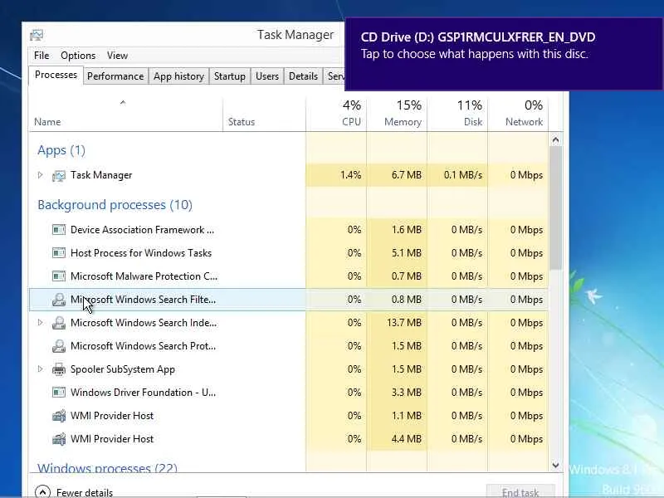This screenshot has height=498, width=664.
Task: Click the Windows Driver Foundation process icon
Action: tap(59, 393)
